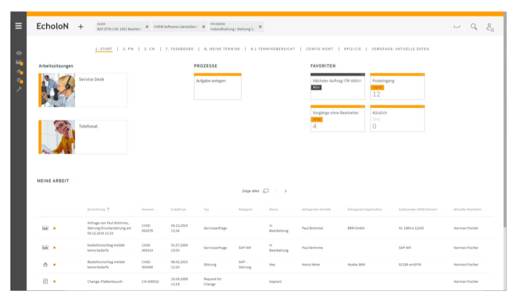516x304 pixels.
Task: Open the Service Desk session thumbnail
Action: 58,90
